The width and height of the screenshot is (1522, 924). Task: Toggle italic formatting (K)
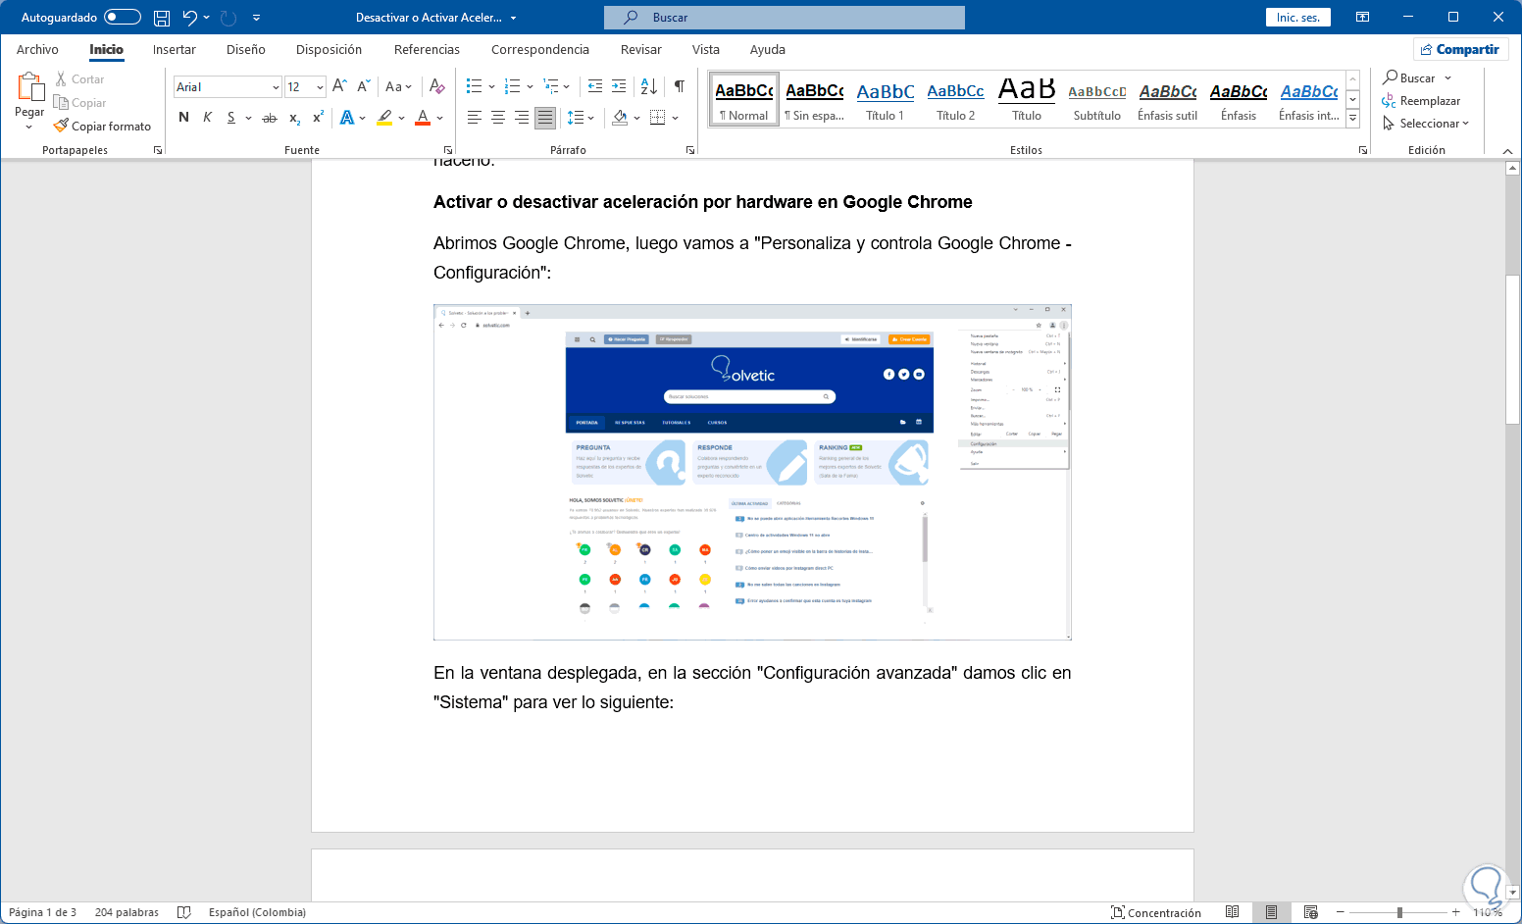(207, 118)
